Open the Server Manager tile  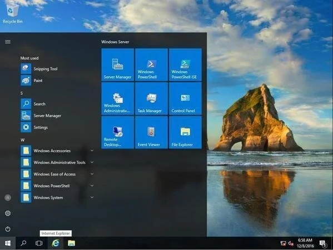click(x=118, y=65)
